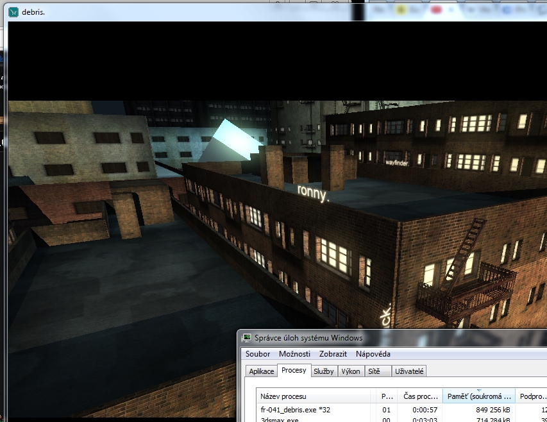Sort by the Čas proc... column header
Viewport: 547px width, 422px height.
pos(421,396)
